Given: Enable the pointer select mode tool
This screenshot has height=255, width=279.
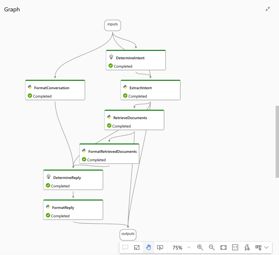Looking at the screenshot, I should [160, 247].
